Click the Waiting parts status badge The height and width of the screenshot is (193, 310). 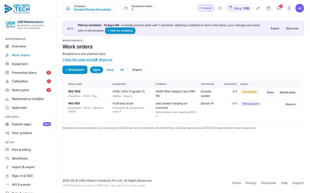[x=250, y=104]
